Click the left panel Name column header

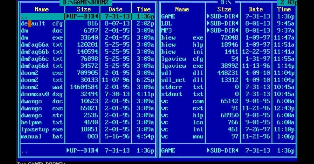[x=42, y=9]
